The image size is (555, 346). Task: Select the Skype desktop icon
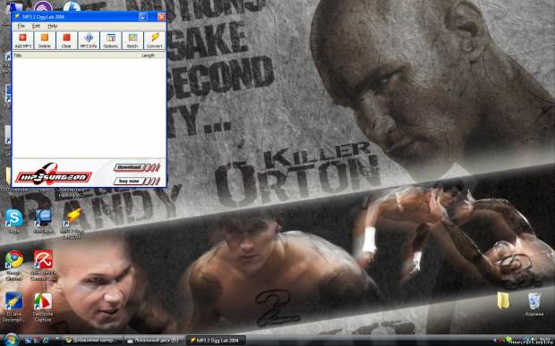point(14,221)
